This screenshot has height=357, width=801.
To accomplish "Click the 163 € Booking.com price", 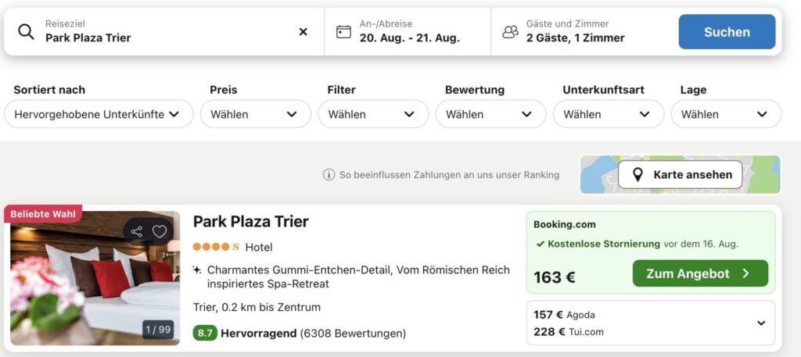I will (x=555, y=277).
